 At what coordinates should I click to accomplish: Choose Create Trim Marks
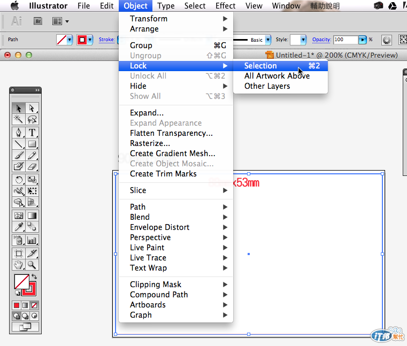176,174
